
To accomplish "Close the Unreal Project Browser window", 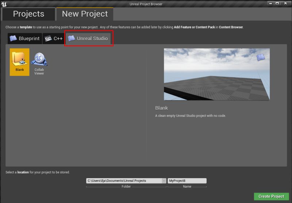I will [285, 3].
